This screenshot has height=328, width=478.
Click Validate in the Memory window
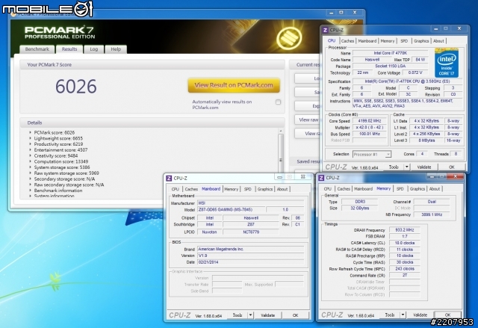(420, 315)
